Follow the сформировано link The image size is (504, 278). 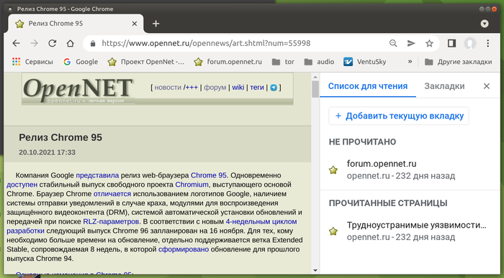184,249
